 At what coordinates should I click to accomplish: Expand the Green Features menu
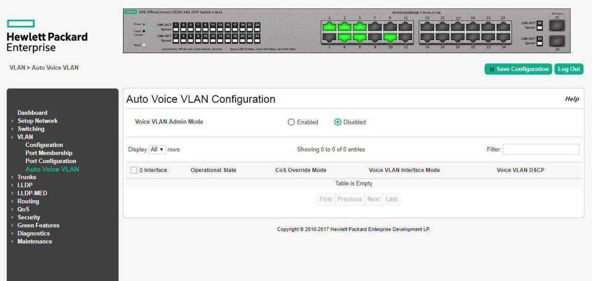click(38, 225)
